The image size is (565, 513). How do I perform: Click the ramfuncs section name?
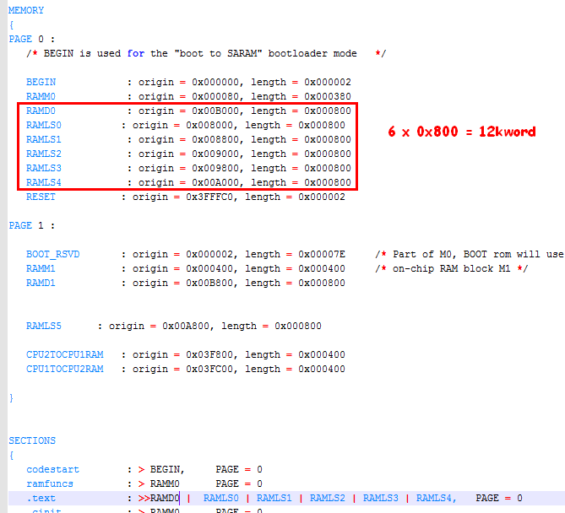pyautogui.click(x=50, y=484)
